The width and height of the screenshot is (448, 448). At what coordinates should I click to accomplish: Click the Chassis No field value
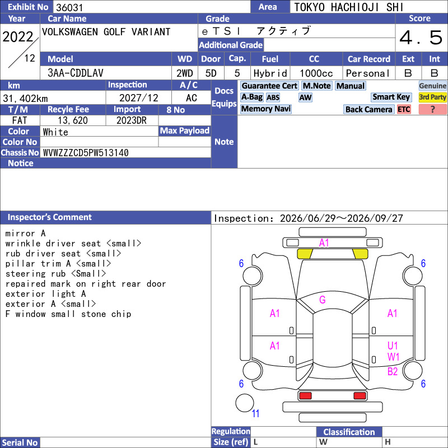pyautogui.click(x=86, y=153)
